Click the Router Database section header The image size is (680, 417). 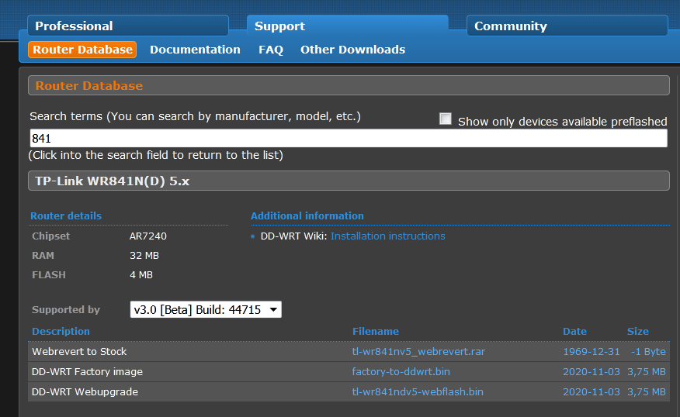349,85
